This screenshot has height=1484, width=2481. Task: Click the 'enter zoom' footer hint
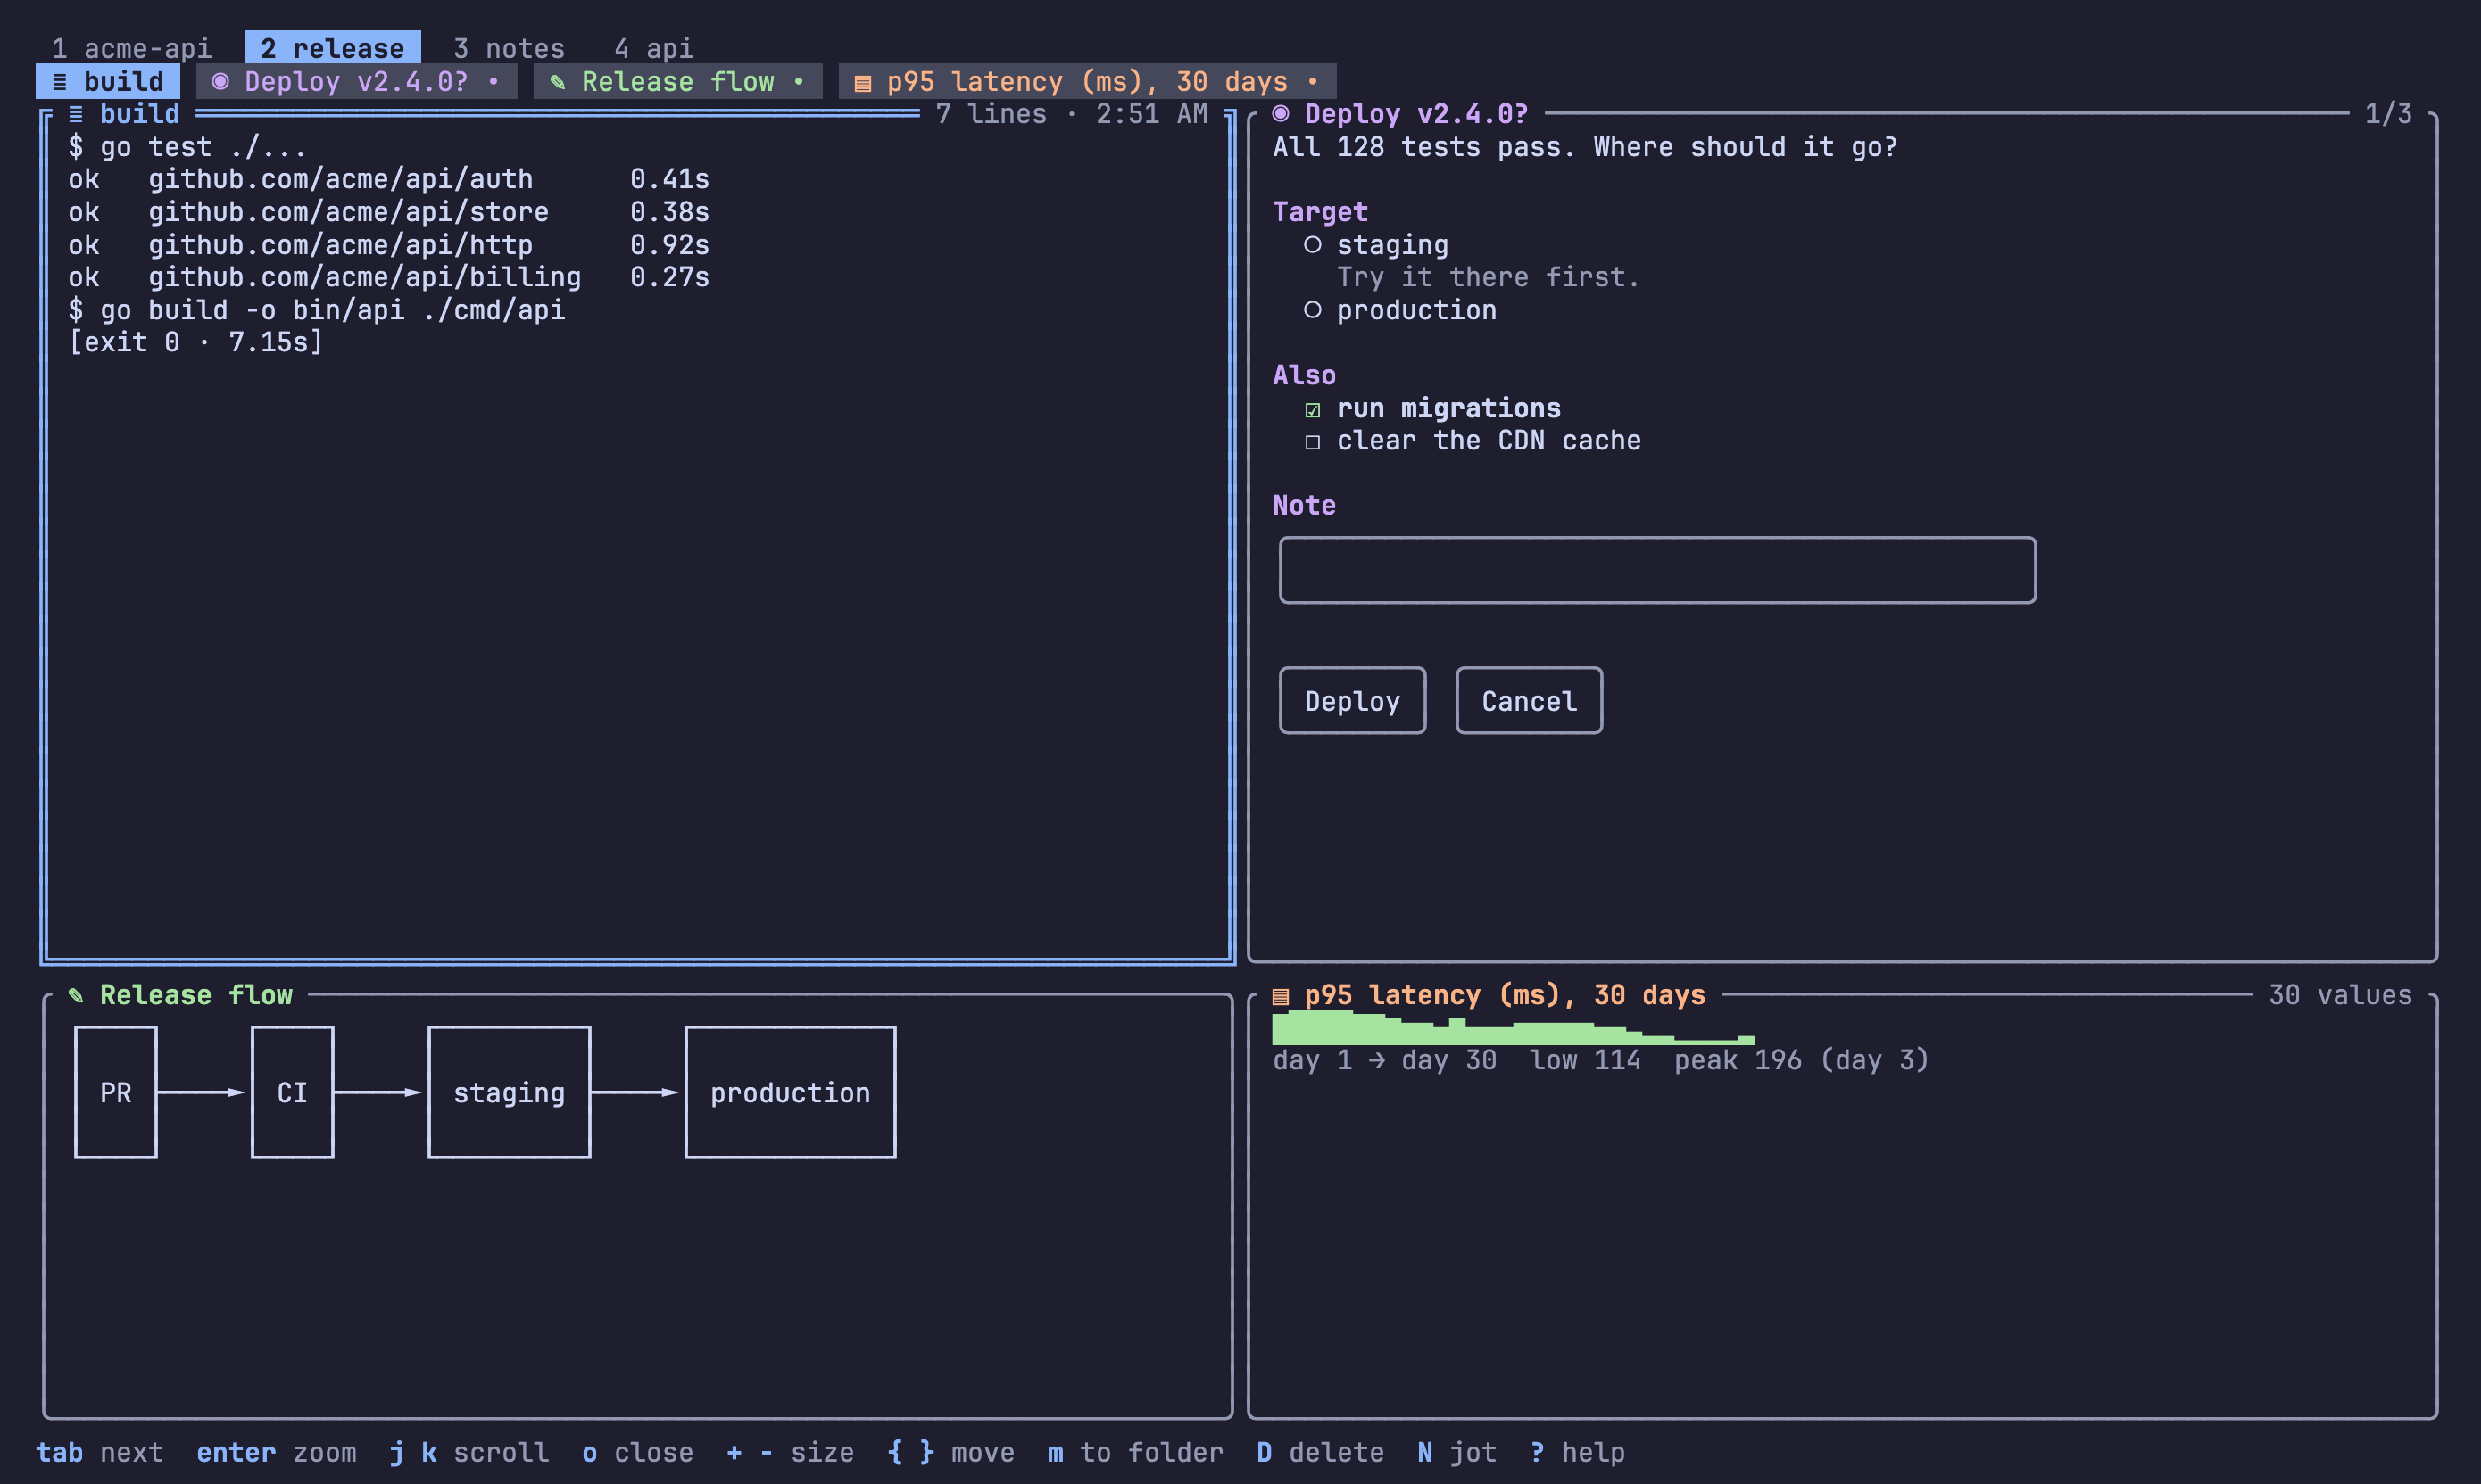(276, 1452)
